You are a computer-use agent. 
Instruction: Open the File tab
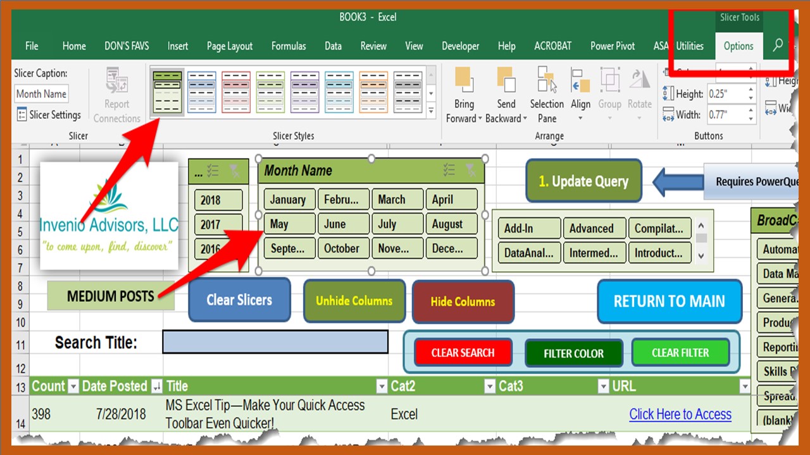pyautogui.click(x=32, y=46)
